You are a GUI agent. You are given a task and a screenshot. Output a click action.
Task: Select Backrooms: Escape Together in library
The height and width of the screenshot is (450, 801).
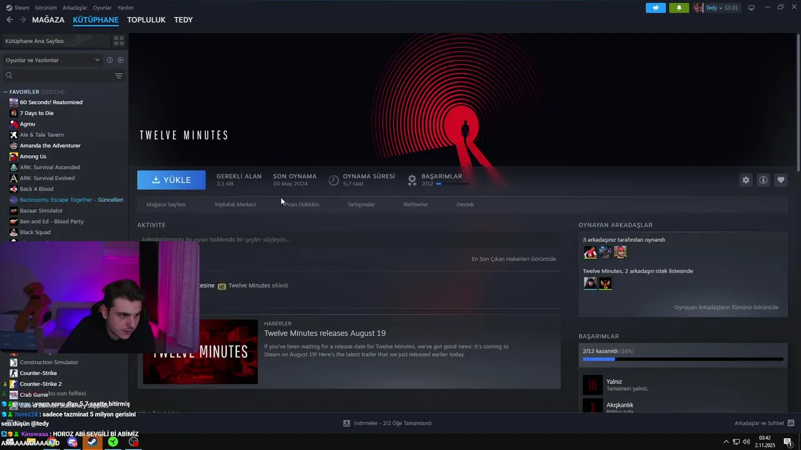tap(66, 200)
